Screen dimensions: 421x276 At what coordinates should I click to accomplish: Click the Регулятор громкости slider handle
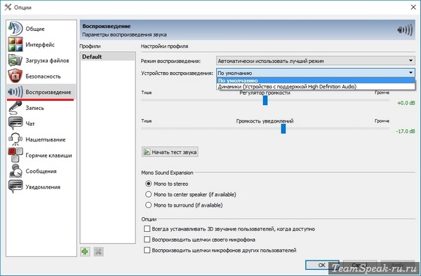point(265,100)
